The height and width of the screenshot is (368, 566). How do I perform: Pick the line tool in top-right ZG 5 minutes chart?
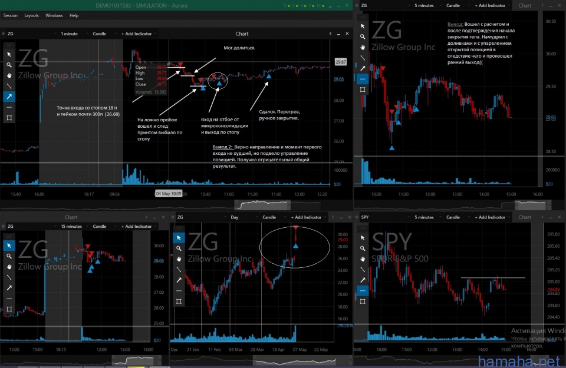point(363,58)
